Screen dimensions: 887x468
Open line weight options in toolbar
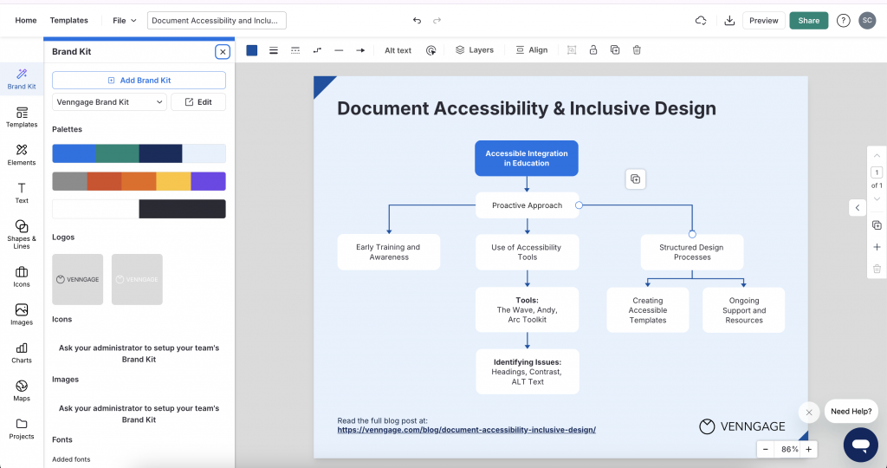274,50
